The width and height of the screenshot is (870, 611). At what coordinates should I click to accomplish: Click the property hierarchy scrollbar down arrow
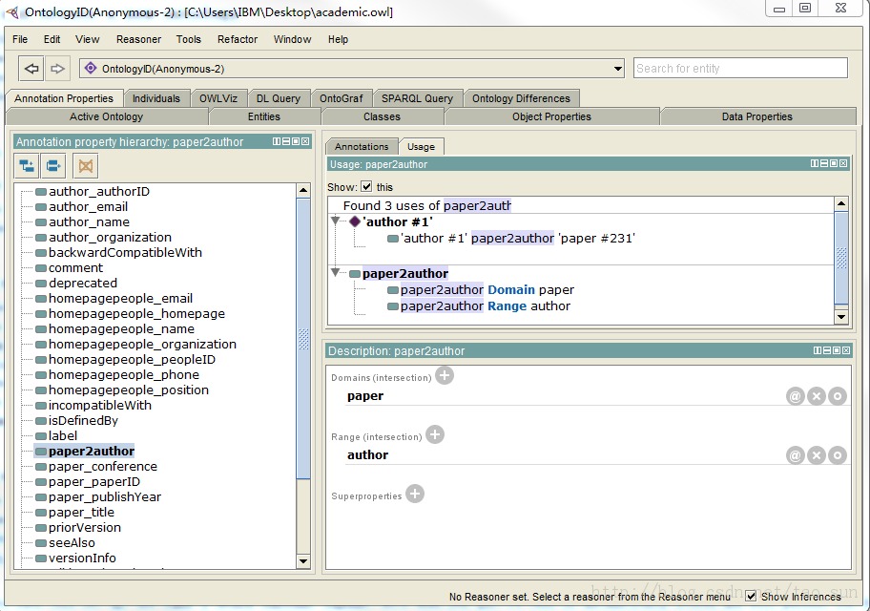point(303,561)
